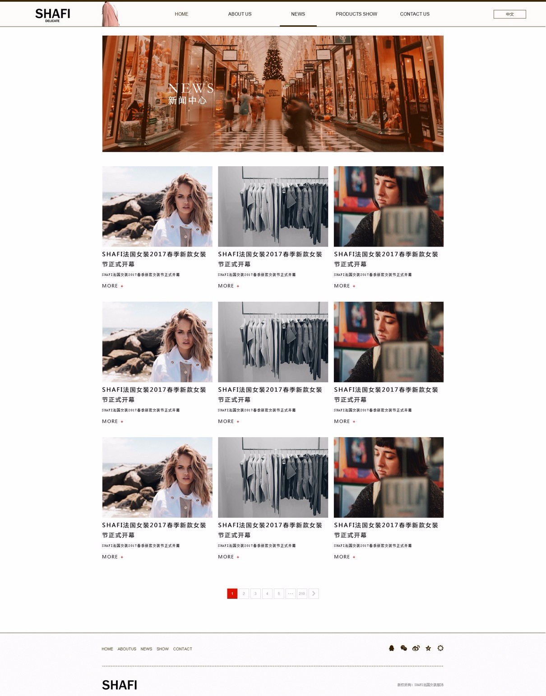Click MORE under first news article
The image size is (546, 696).
click(x=112, y=286)
